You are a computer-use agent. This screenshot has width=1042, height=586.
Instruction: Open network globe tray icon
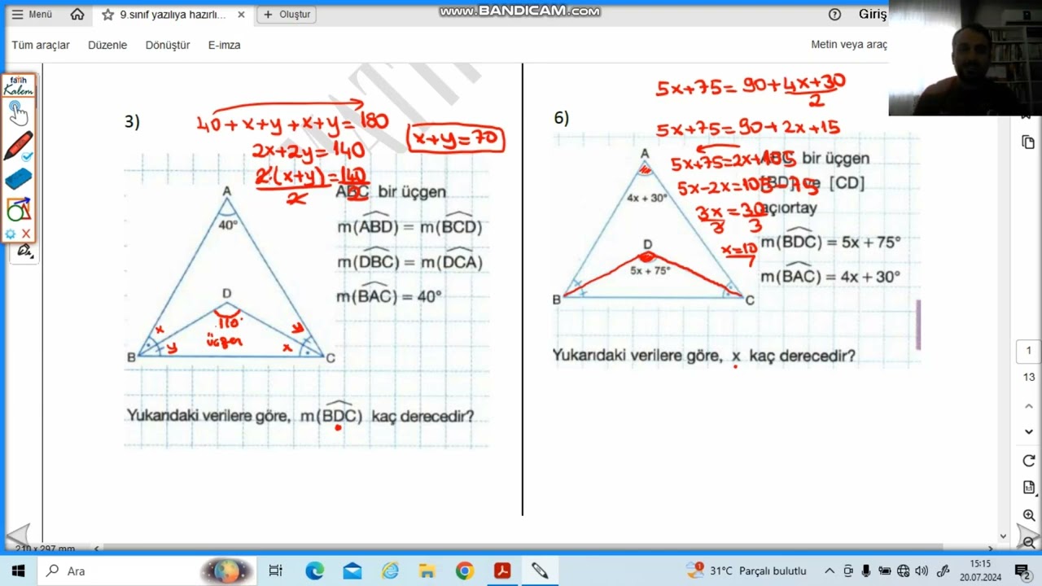[904, 571]
